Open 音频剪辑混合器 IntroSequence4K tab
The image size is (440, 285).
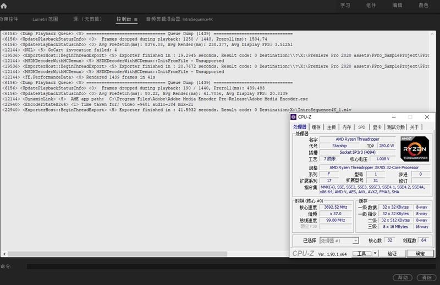click(x=179, y=19)
